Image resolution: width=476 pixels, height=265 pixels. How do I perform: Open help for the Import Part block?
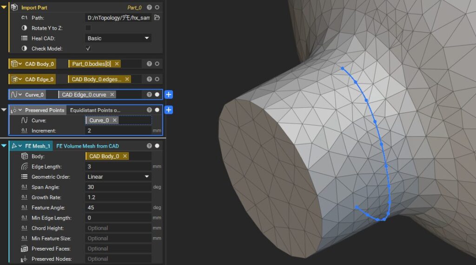(x=149, y=7)
